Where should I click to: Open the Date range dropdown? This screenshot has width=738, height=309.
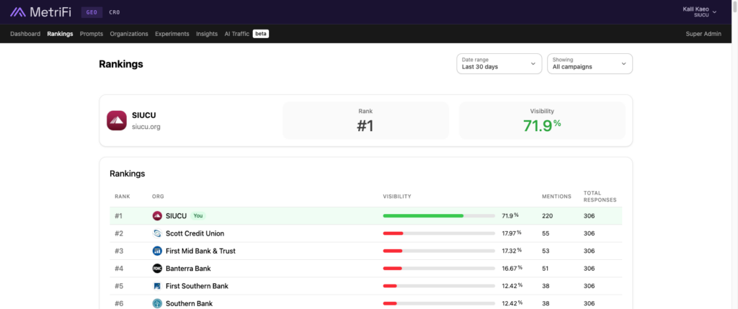point(499,63)
